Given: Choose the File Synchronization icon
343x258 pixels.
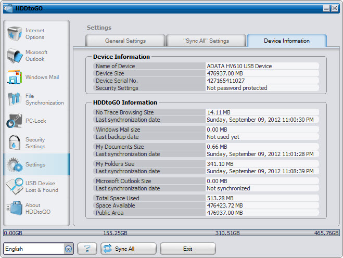Looking at the screenshot, I should (x=15, y=99).
